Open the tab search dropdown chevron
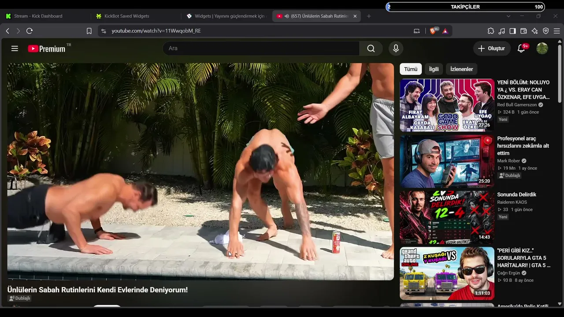This screenshot has height=317, width=564. tap(508, 16)
